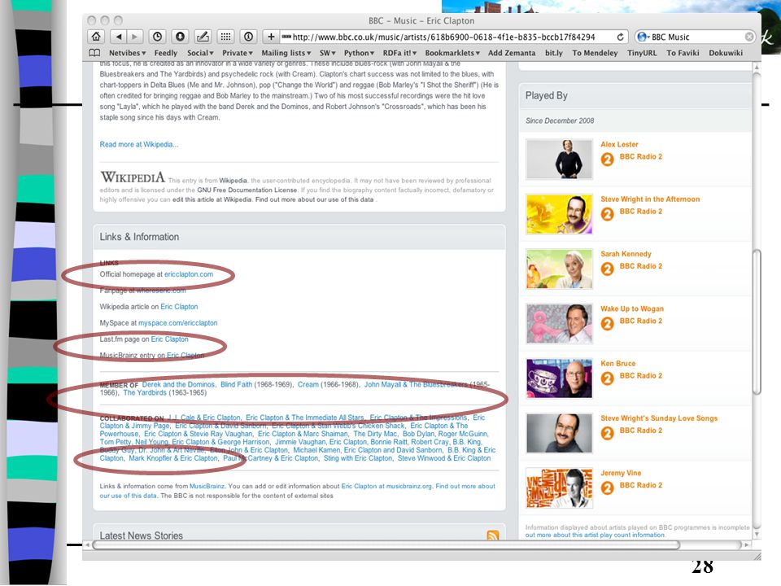Open the Add Zemanta bookmarklet
The height and width of the screenshot is (586, 781).
click(x=512, y=53)
